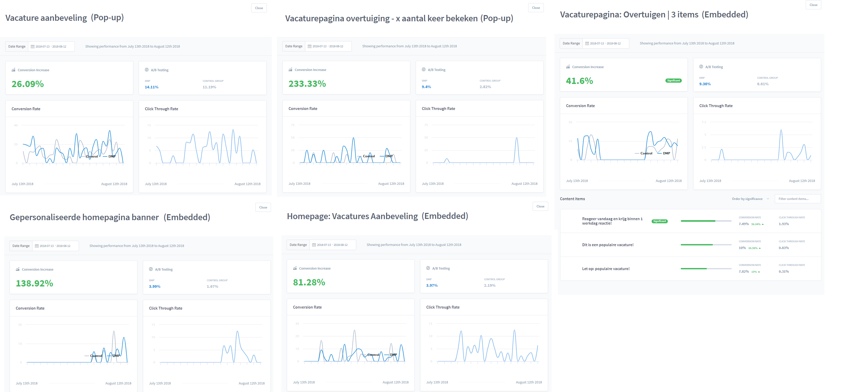Close the Vacature aanbeveling (Pop-up) panel
The width and height of the screenshot is (859, 392).
pyautogui.click(x=259, y=8)
